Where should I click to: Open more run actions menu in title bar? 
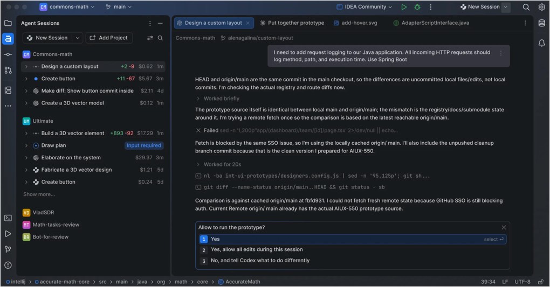[430, 6]
